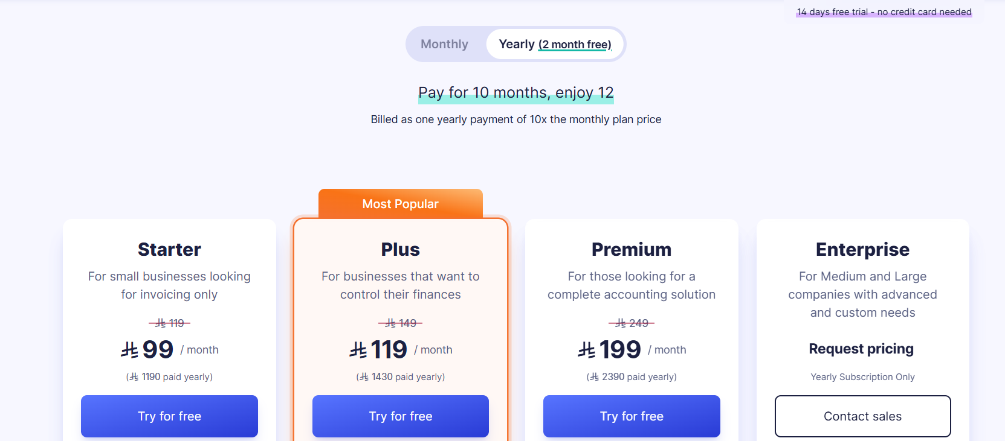The image size is (1005, 441).
Task: Start free trial for Starter plan
Action: click(x=169, y=416)
